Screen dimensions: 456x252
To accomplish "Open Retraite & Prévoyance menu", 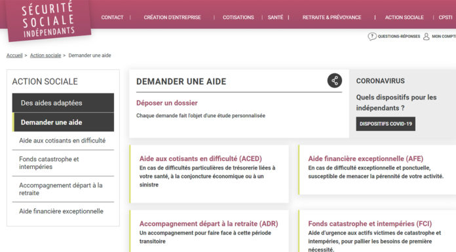I will pyautogui.click(x=332, y=18).
